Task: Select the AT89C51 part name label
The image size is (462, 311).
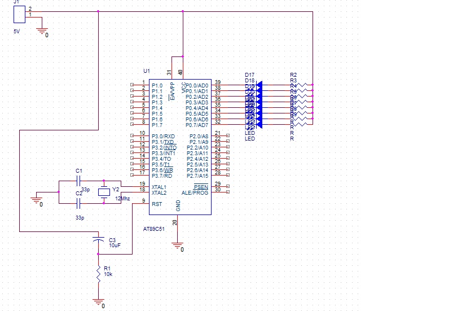Action: [154, 229]
